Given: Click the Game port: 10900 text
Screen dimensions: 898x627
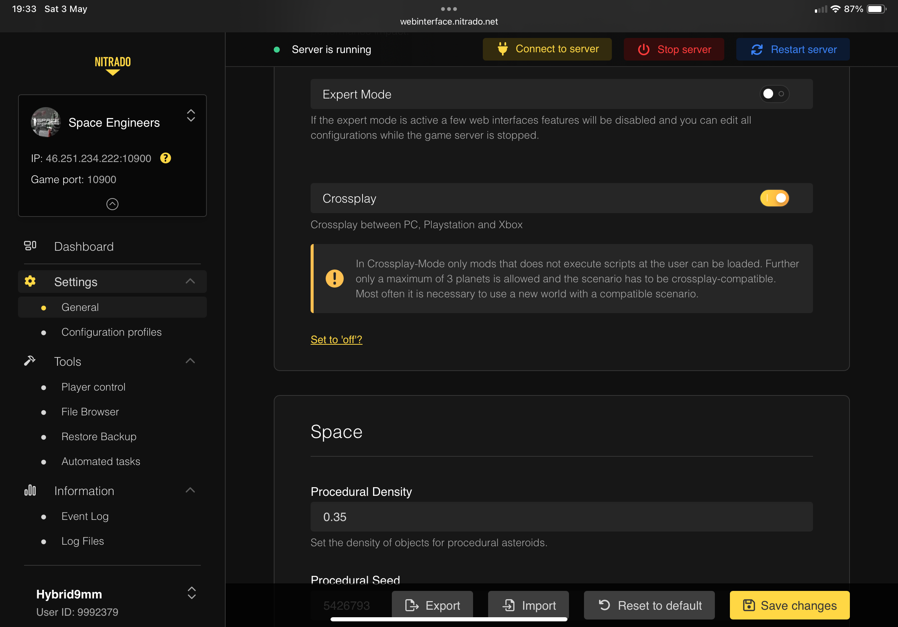Looking at the screenshot, I should [74, 179].
